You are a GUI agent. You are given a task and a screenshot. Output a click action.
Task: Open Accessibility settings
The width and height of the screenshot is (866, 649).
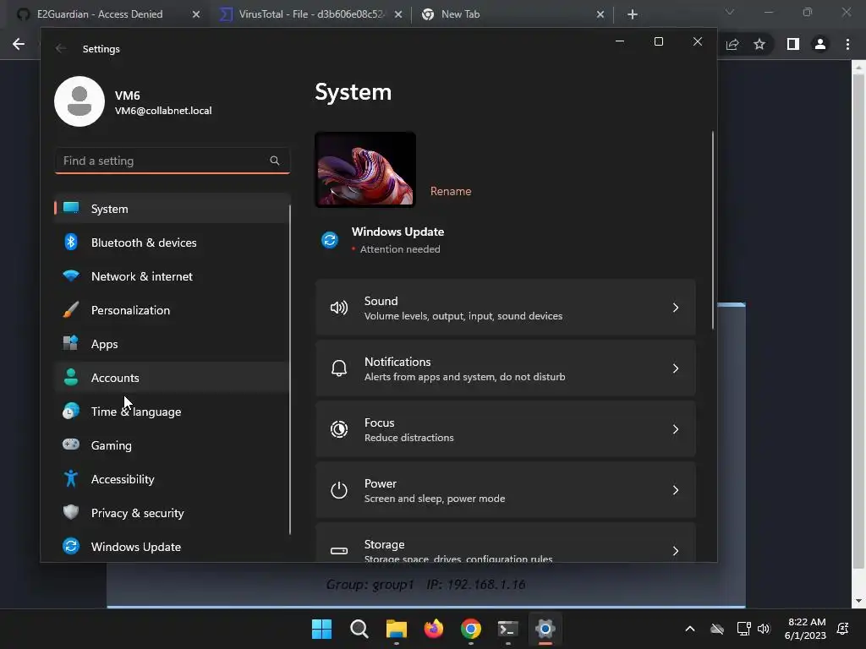[172, 479]
